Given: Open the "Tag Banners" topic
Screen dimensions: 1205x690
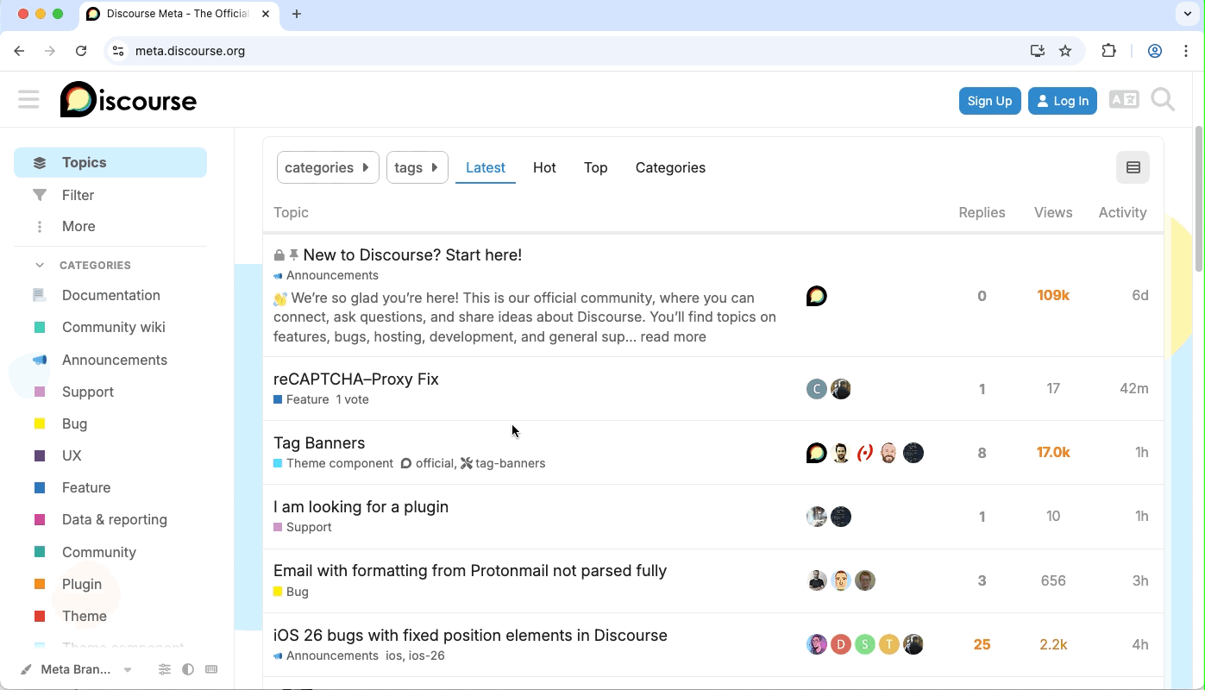Looking at the screenshot, I should [319, 443].
